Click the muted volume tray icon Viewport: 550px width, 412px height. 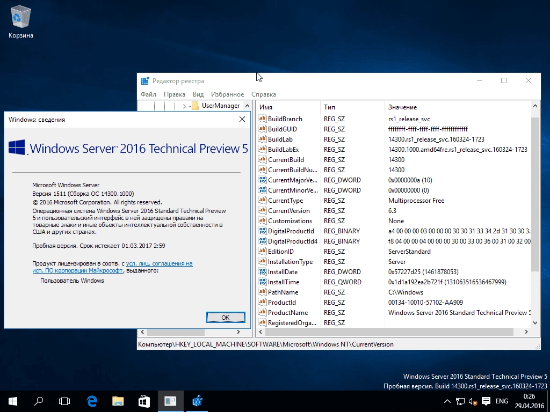point(473,401)
